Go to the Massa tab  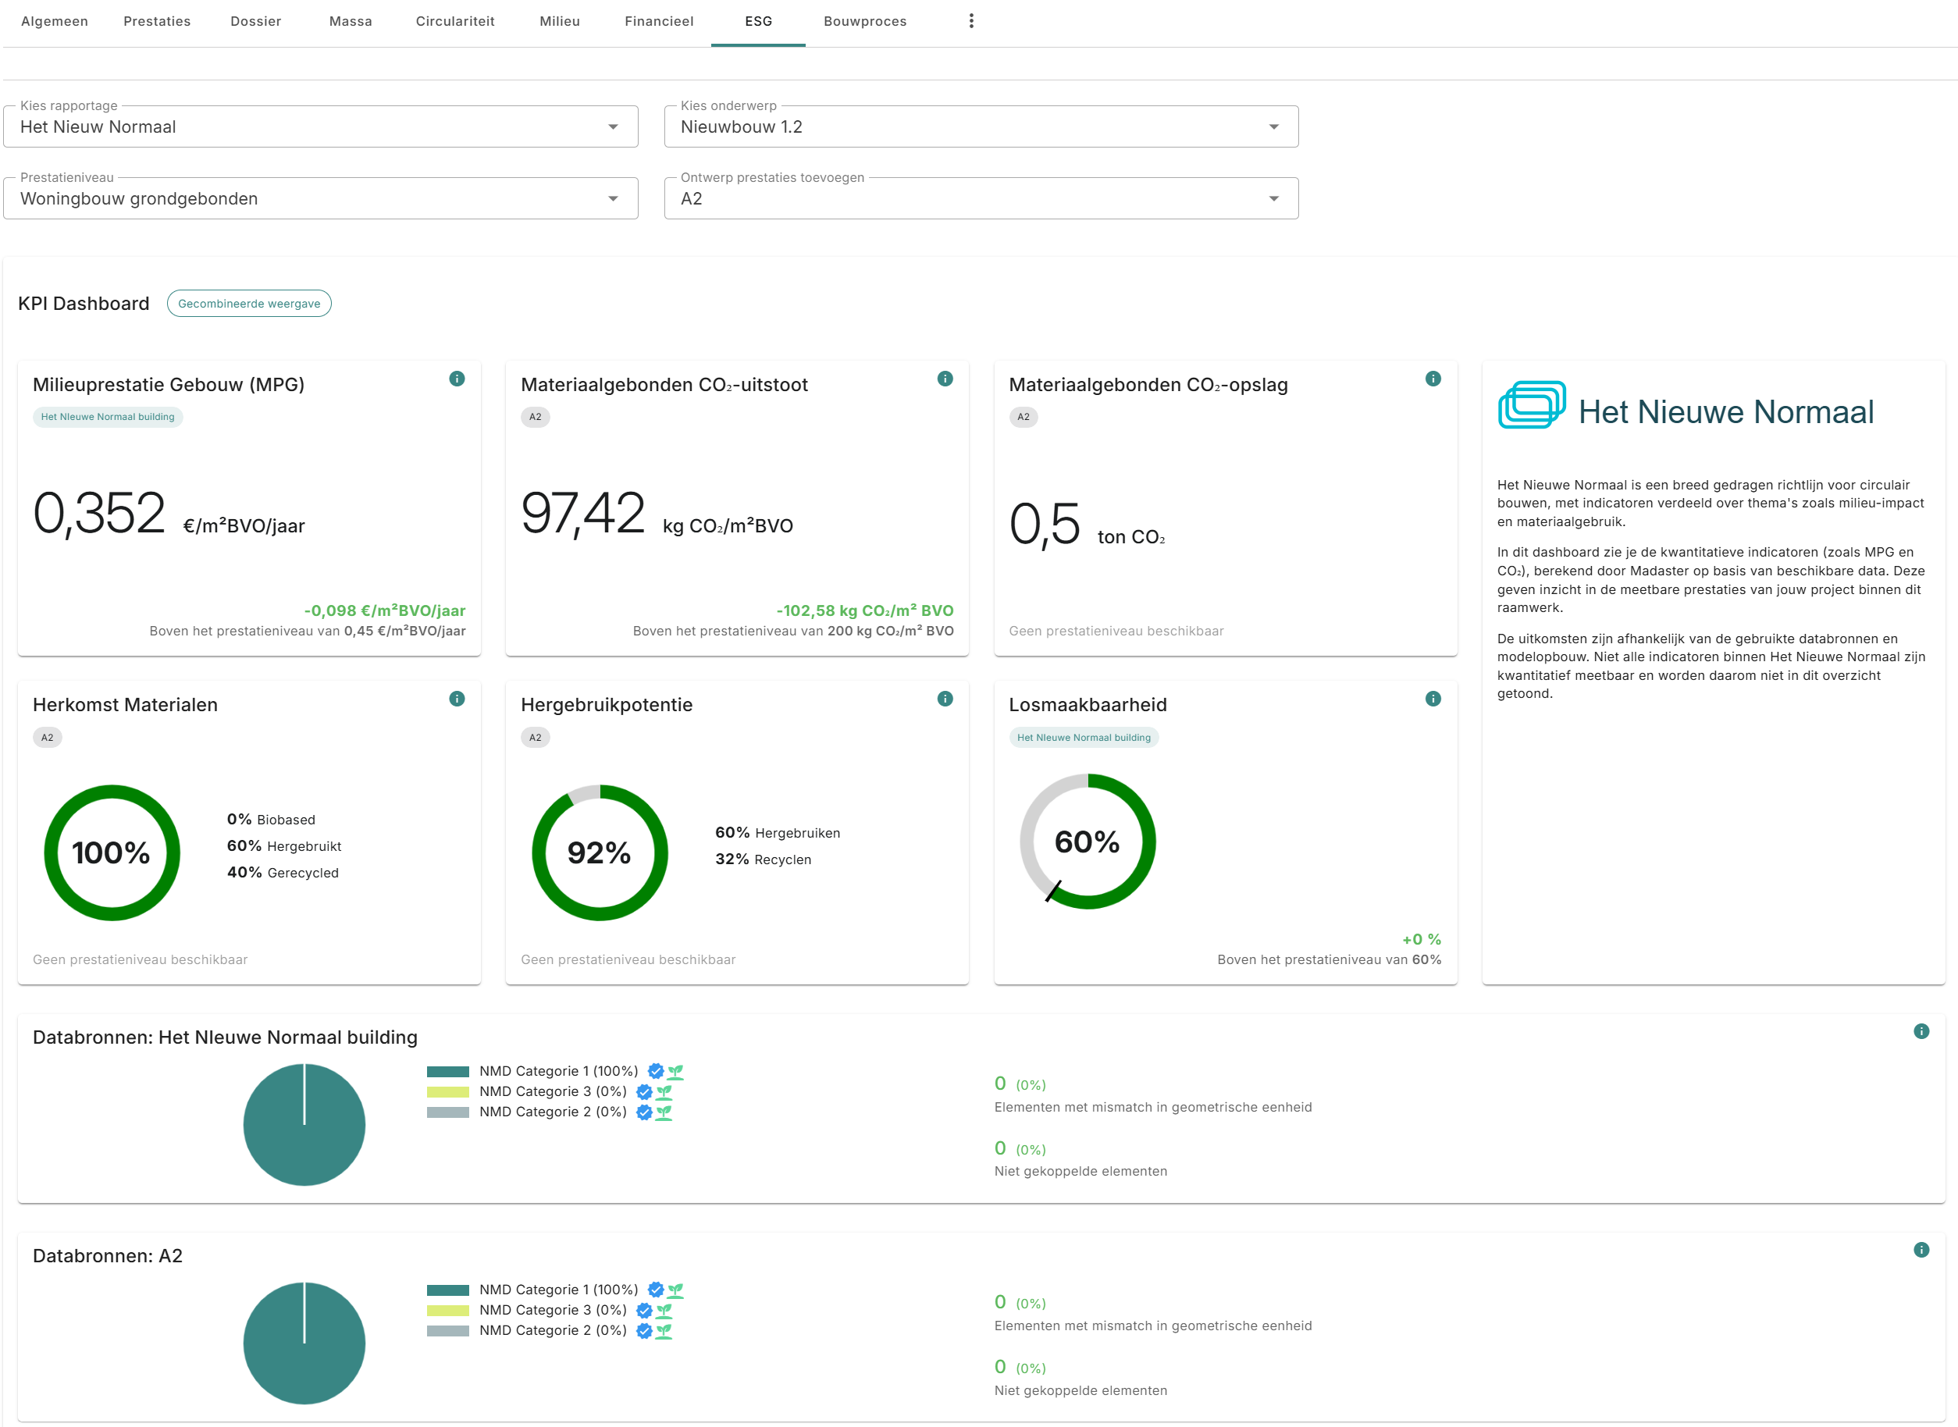(351, 22)
